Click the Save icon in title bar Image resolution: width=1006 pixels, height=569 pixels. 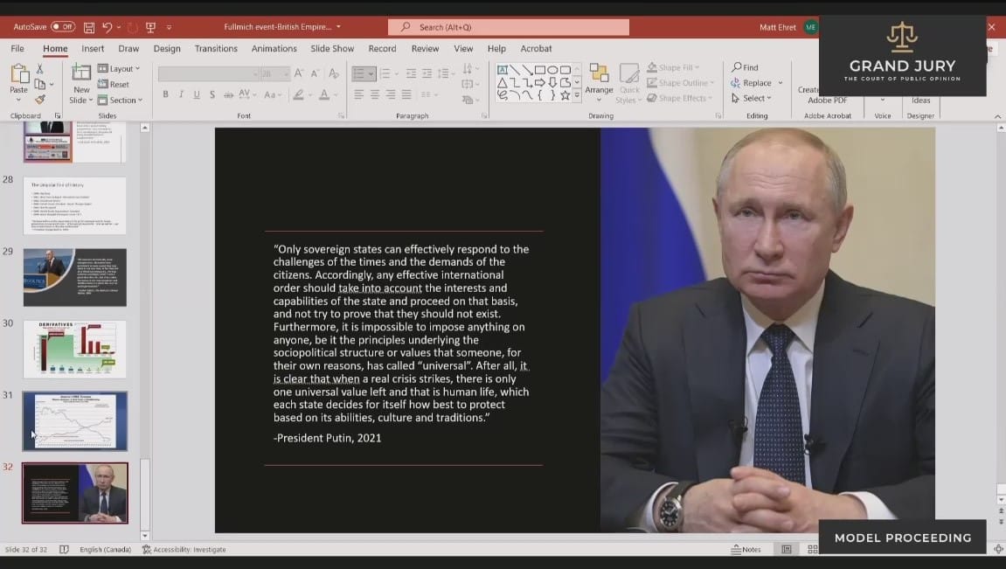[x=89, y=27]
